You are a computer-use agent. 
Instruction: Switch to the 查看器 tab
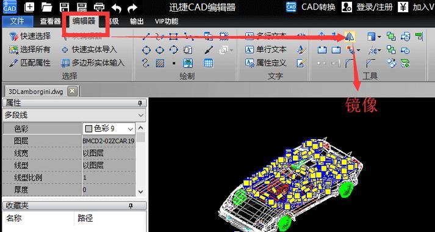[50, 21]
